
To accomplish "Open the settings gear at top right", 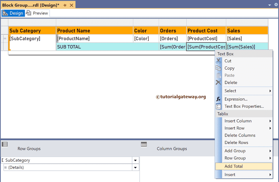I will tap(275, 5).
